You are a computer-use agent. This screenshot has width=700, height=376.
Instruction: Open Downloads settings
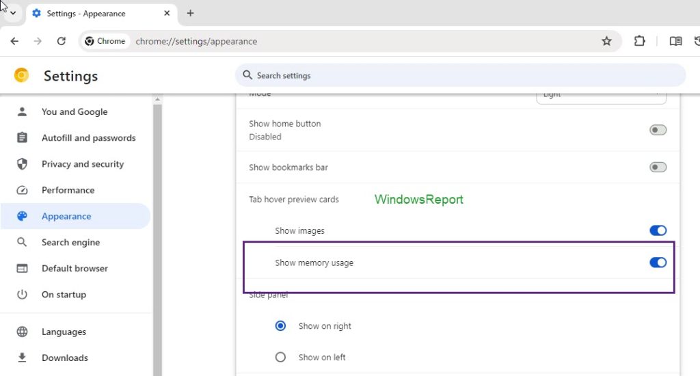coord(75,358)
